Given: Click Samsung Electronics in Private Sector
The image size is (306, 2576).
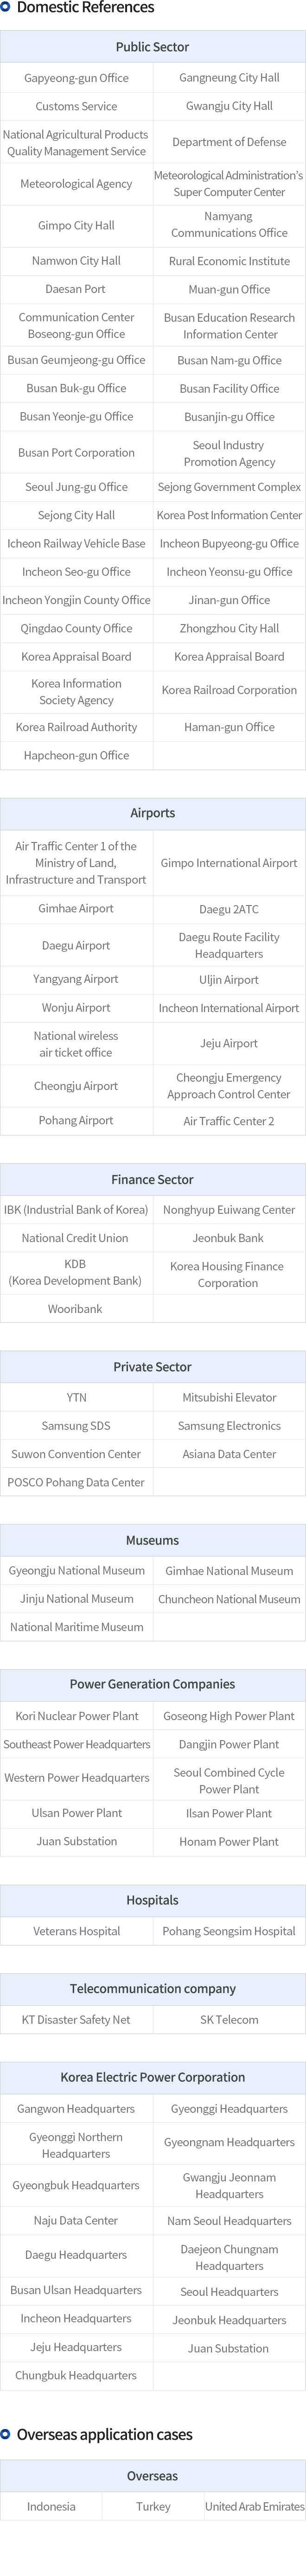Looking at the screenshot, I should (x=229, y=1426).
